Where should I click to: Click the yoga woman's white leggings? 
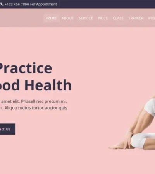coord(142,141)
